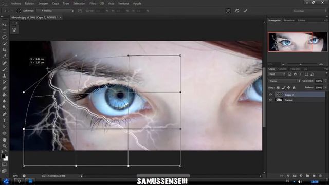Select the Eyedropper tool

4,56
